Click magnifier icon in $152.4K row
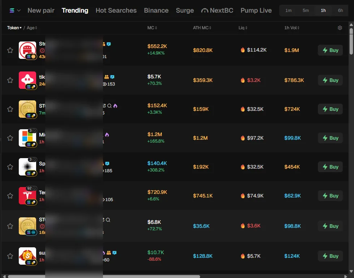This screenshot has width=354, height=278. [109, 106]
